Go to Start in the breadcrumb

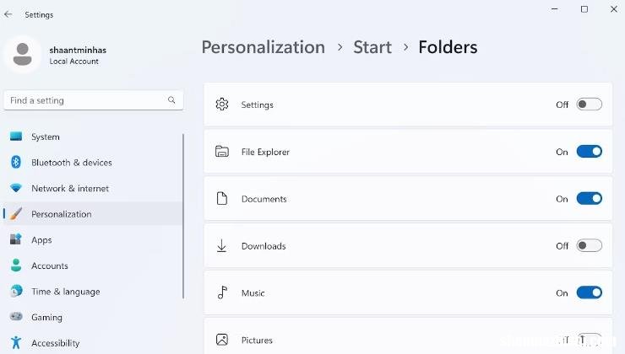click(372, 47)
